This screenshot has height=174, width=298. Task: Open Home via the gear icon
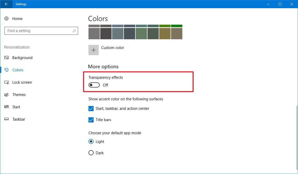6,18
